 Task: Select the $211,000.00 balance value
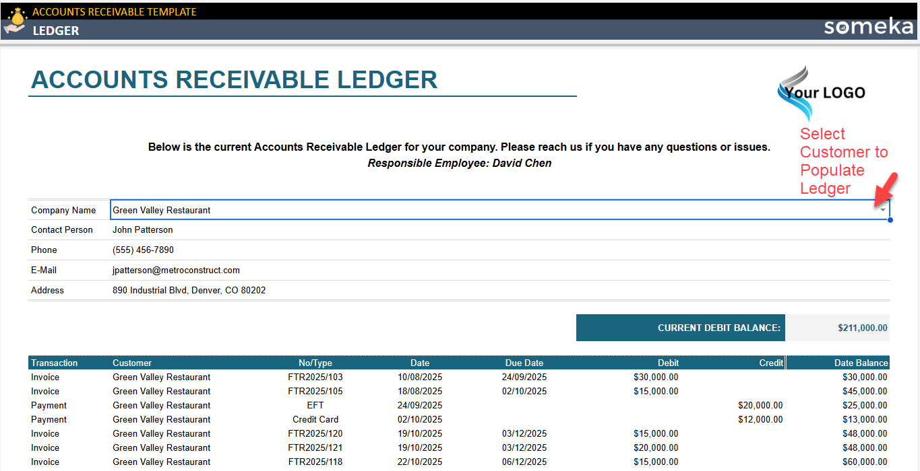click(863, 328)
